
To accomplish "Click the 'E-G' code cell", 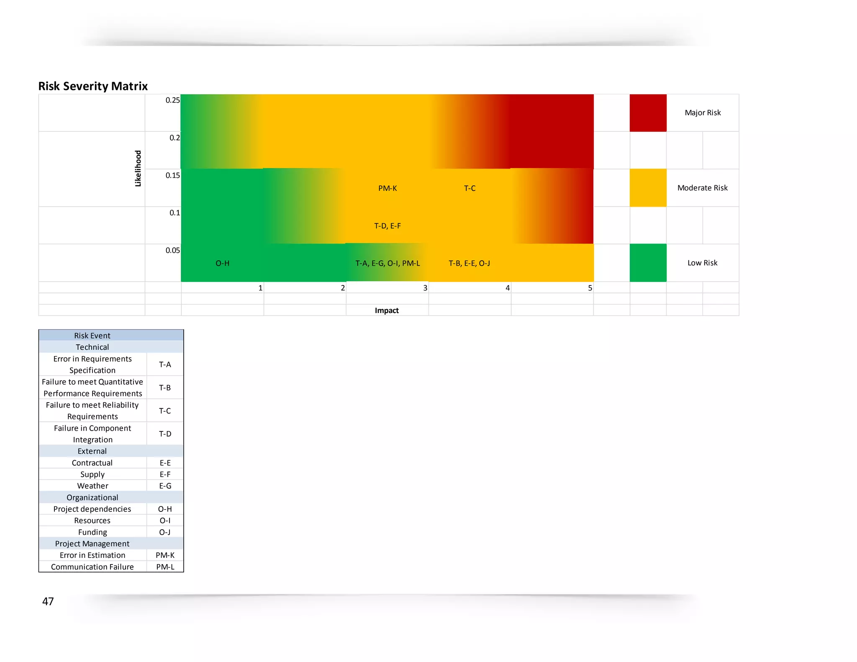I will [x=165, y=486].
